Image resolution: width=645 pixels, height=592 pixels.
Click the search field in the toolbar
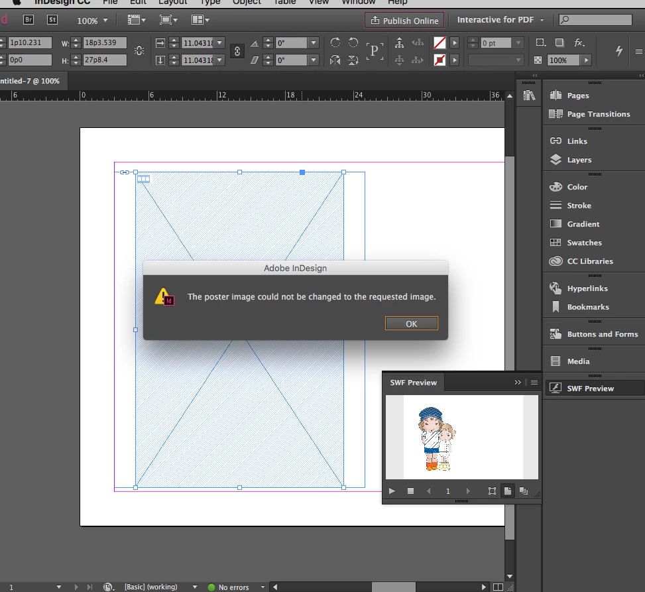pyautogui.click(x=595, y=20)
